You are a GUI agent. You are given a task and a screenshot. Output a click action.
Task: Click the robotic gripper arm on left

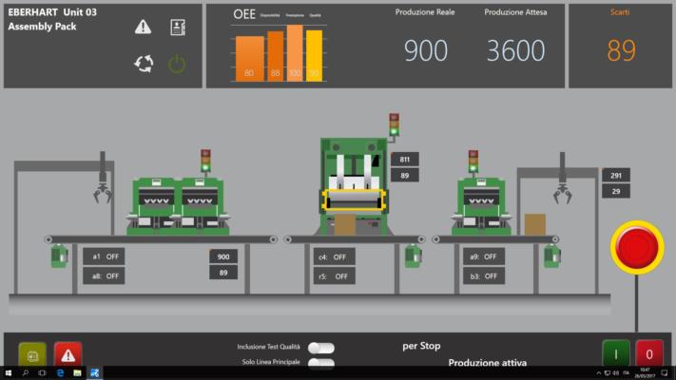point(103,178)
